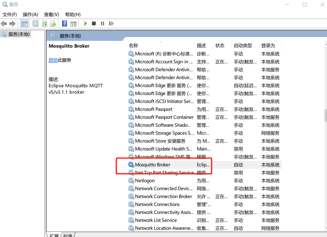Click gear icon of Mosquitto Broker
The height and width of the screenshot is (237, 327).
point(131,165)
